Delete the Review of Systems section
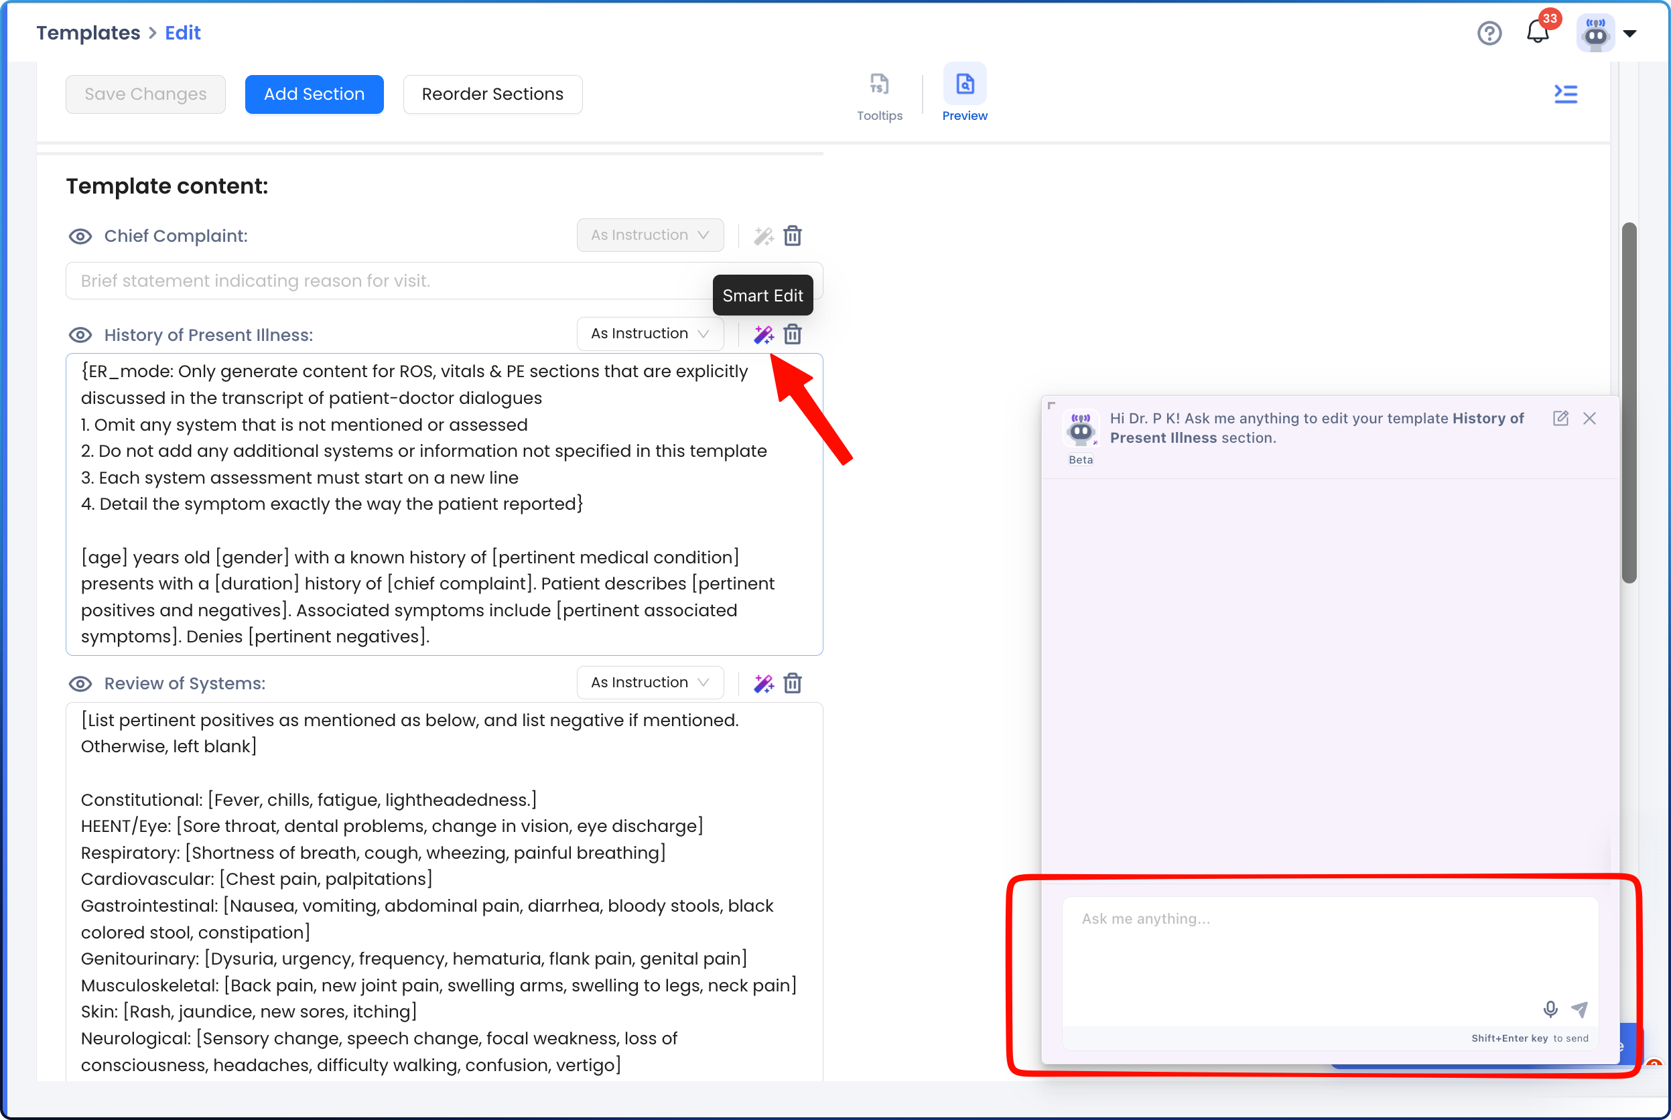1671x1120 pixels. point(792,683)
